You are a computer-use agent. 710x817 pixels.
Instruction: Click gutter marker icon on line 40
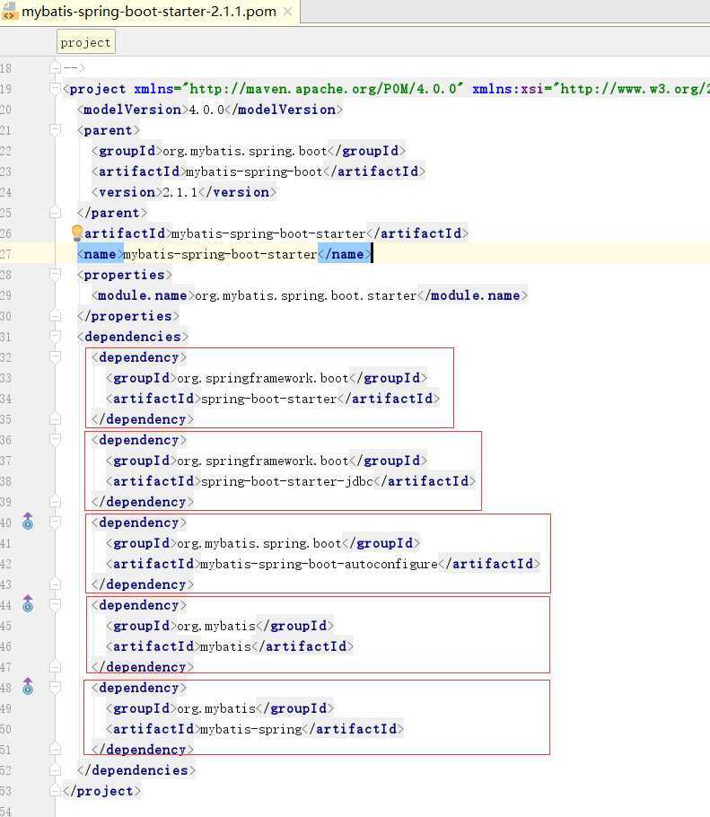pos(28,522)
